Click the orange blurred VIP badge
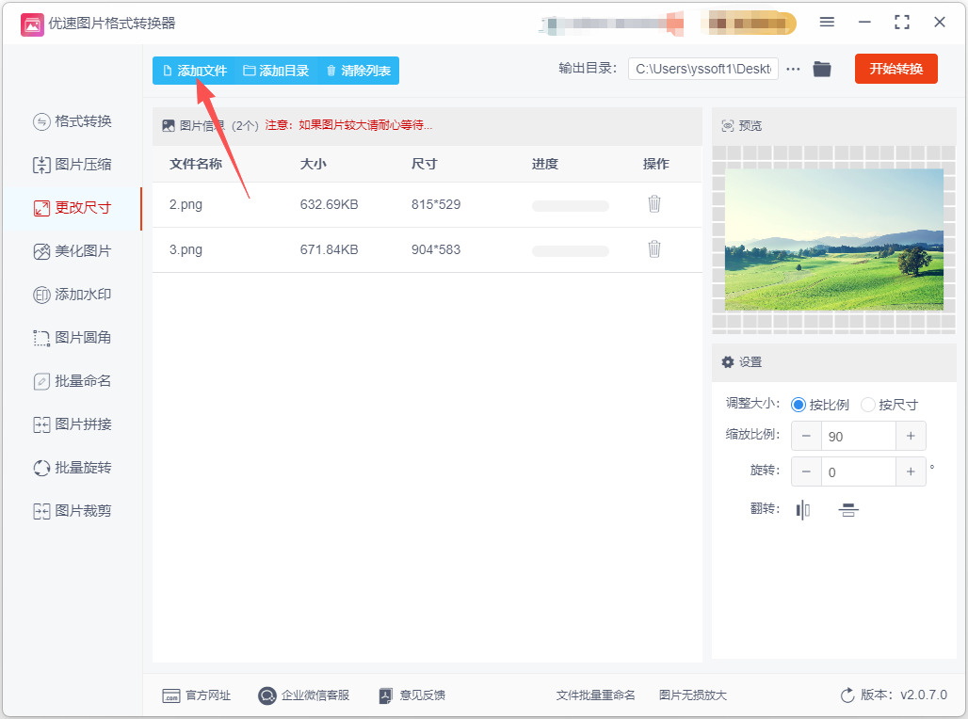This screenshot has width=968, height=719. tap(749, 24)
